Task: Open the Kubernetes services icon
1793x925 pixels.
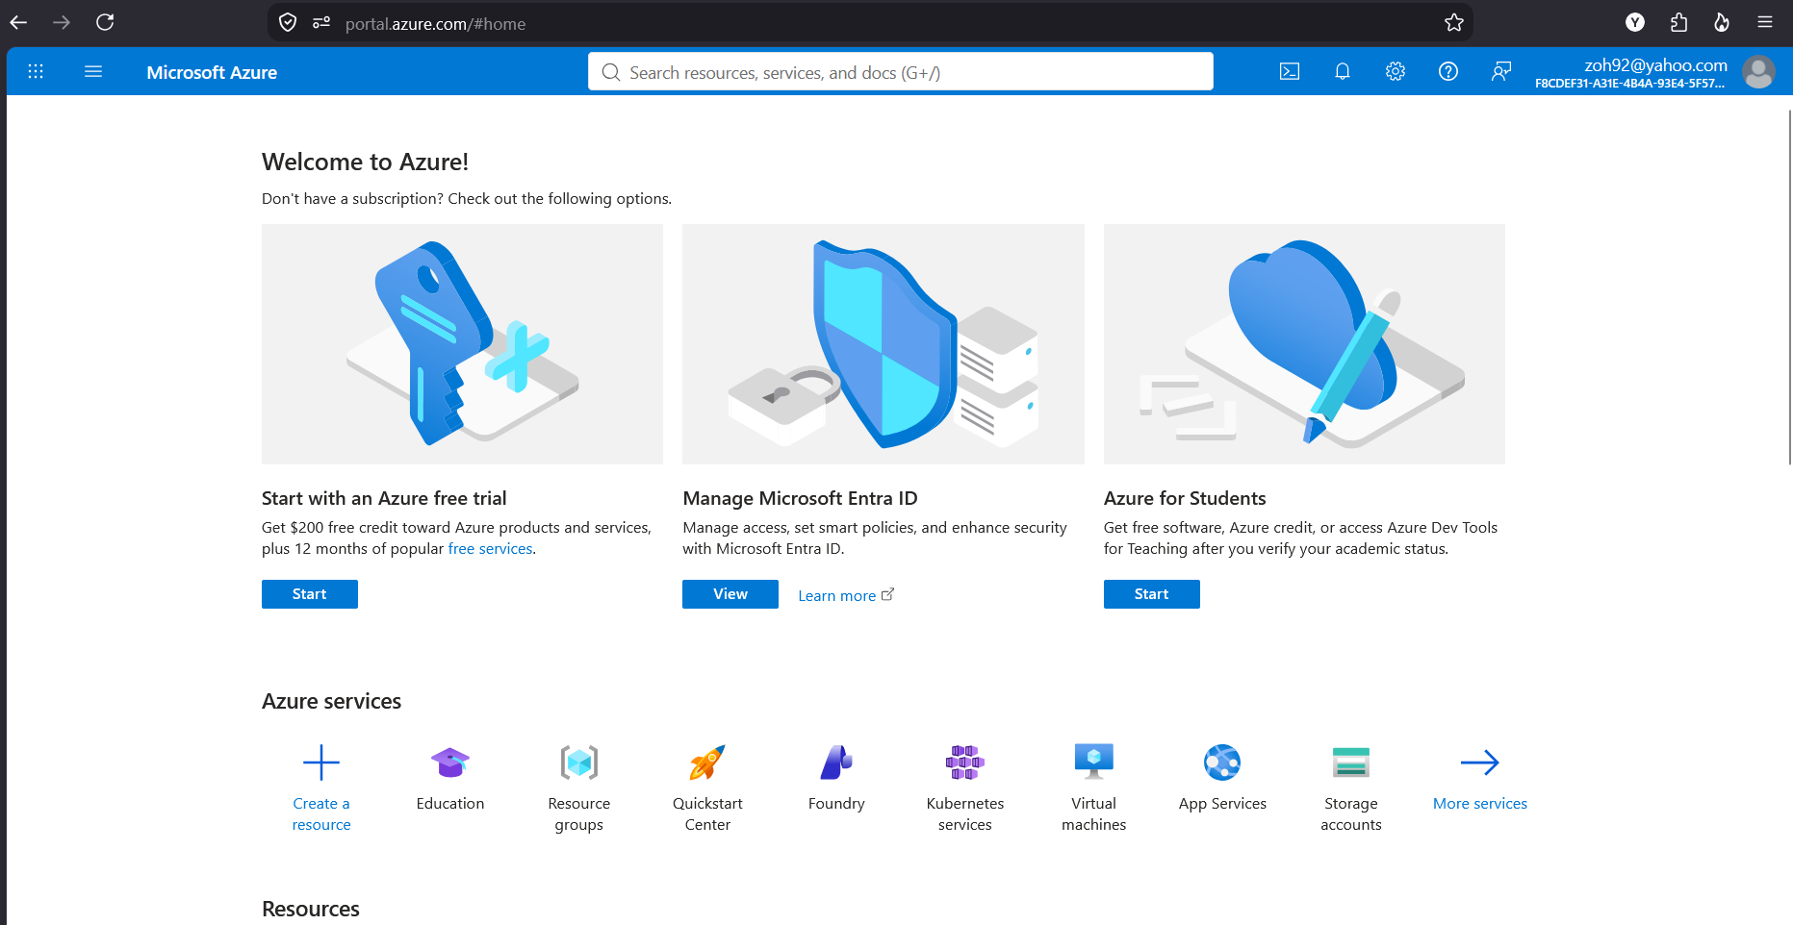Action: pyautogui.click(x=965, y=762)
